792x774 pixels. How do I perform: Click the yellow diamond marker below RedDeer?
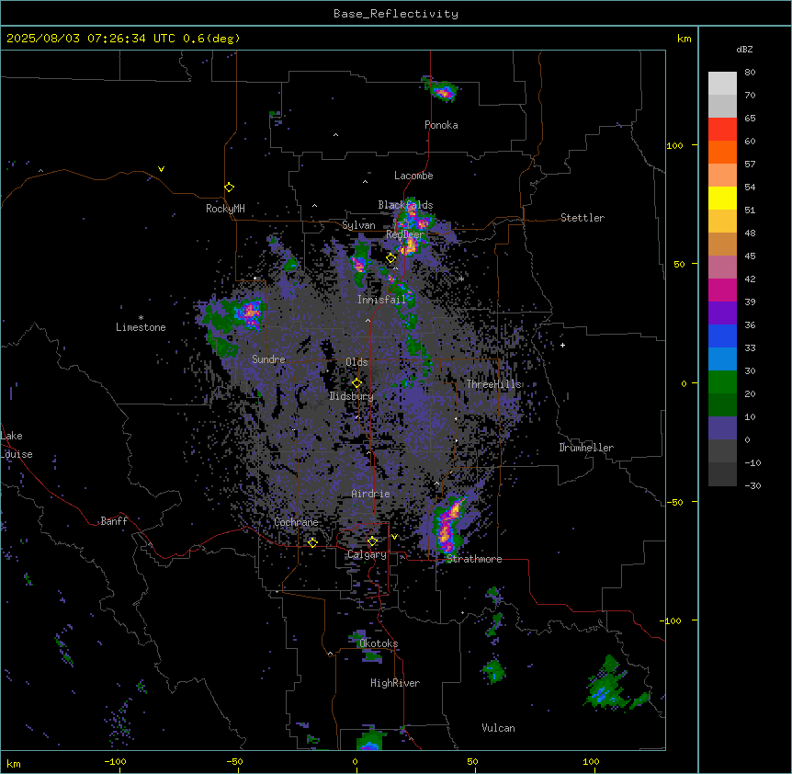(391, 258)
